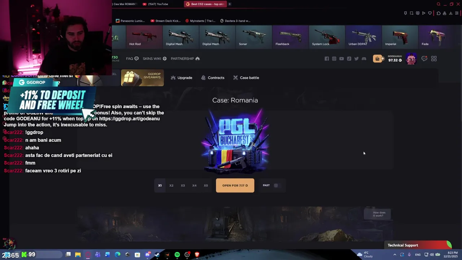This screenshot has height=260, width=462.
Task: Open the browser extensions cube icon
Action: pos(439,13)
